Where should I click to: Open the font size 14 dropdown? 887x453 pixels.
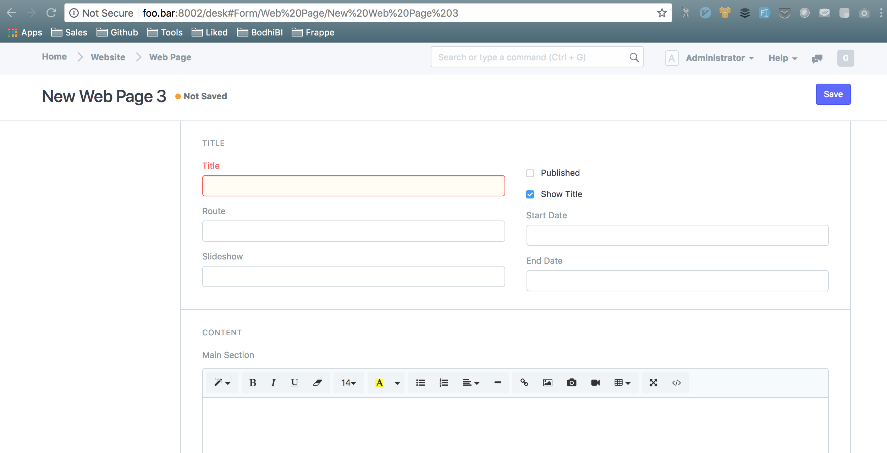348,383
